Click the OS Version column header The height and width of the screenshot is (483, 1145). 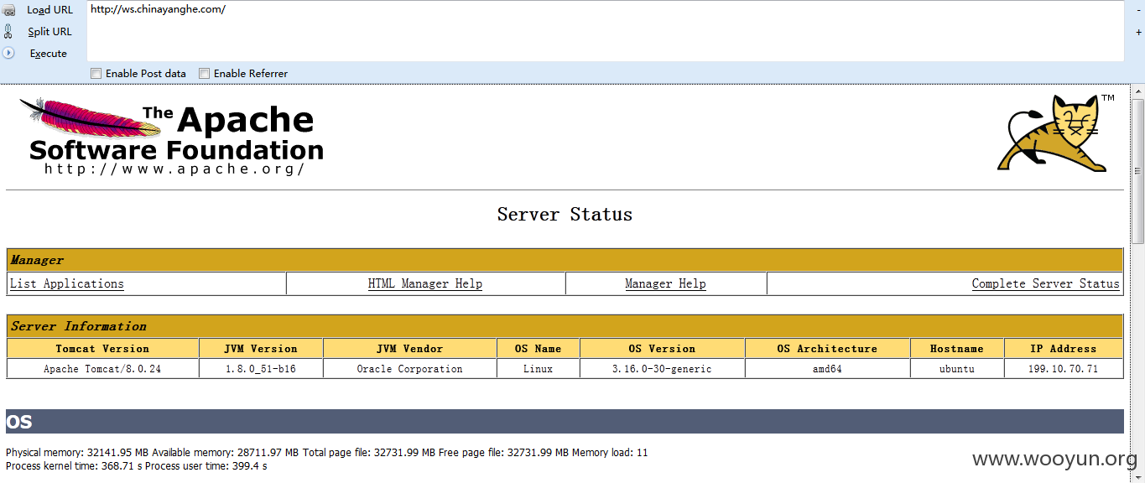pos(662,349)
